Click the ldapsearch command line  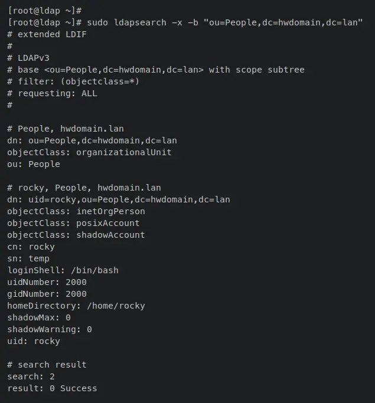pyautogui.click(x=185, y=22)
